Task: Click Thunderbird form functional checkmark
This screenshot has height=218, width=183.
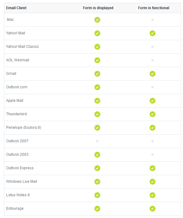Action: pyautogui.click(x=152, y=114)
